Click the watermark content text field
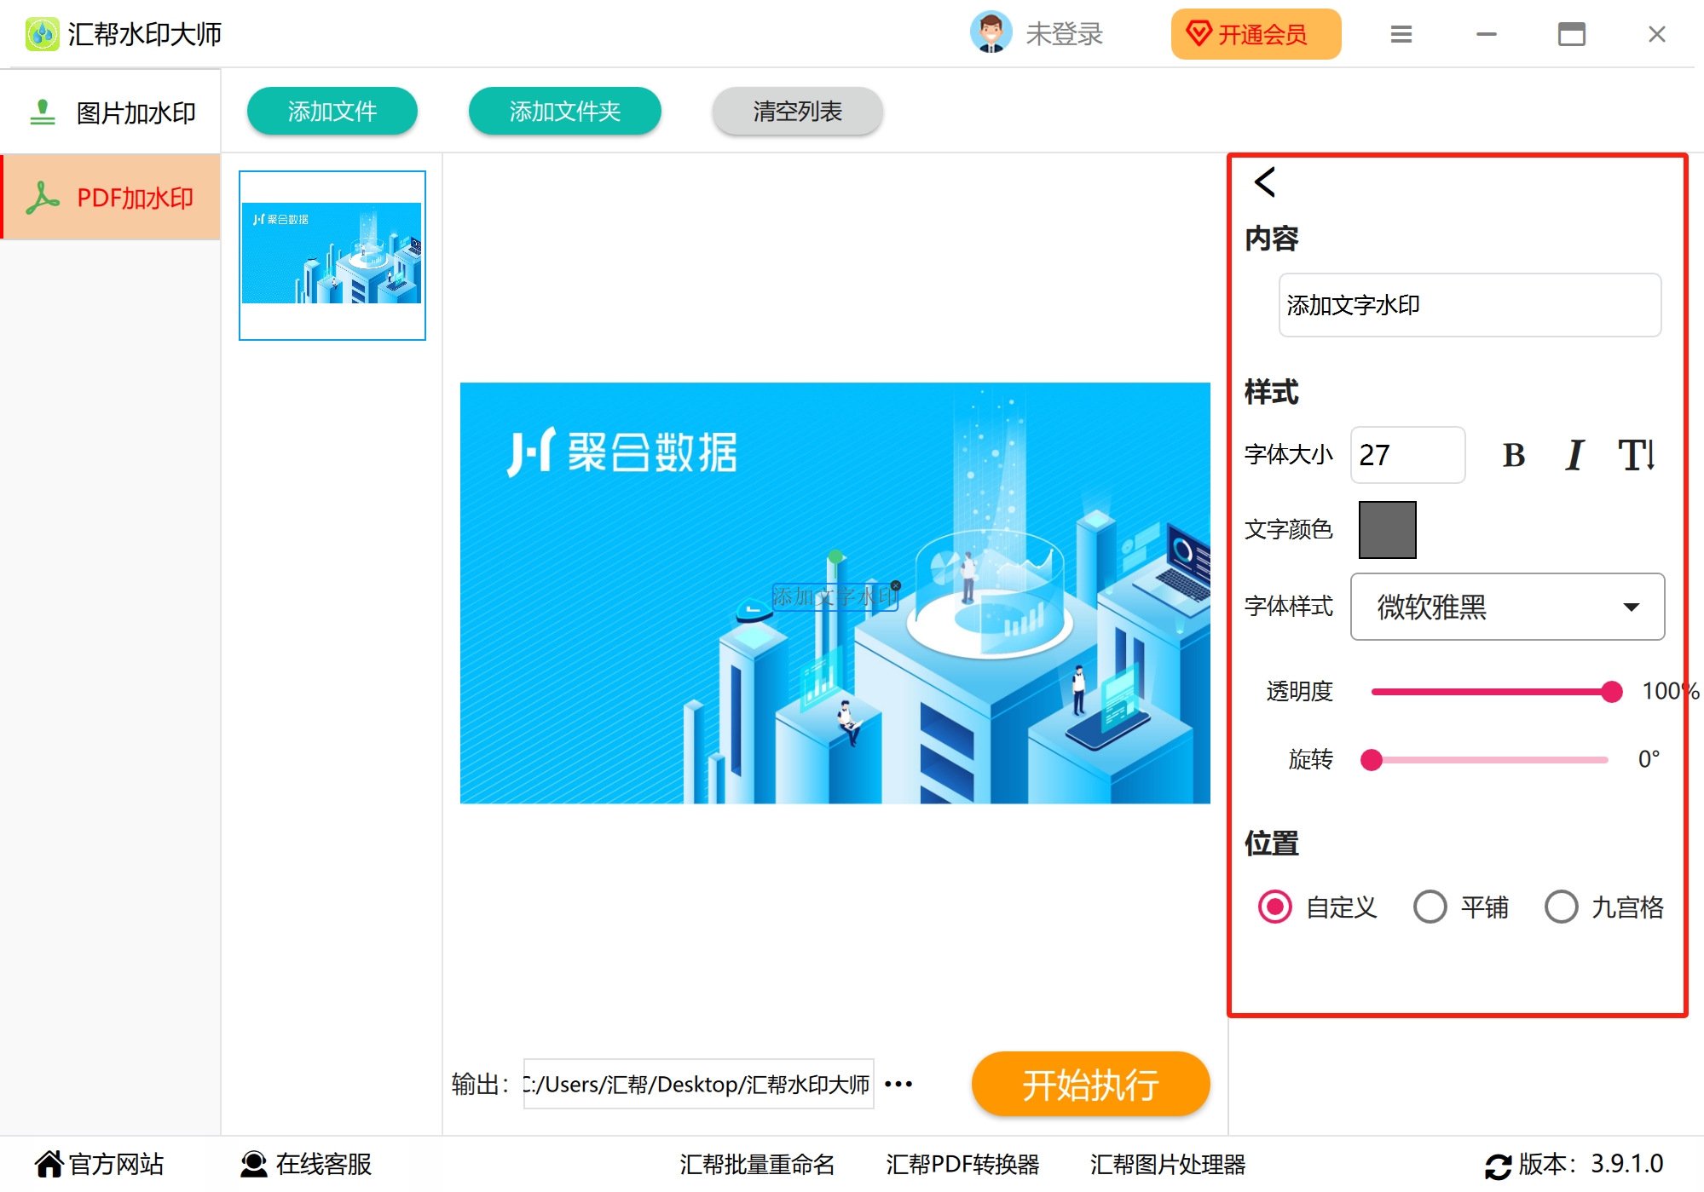Image resolution: width=1704 pixels, height=1192 pixels. (1470, 305)
